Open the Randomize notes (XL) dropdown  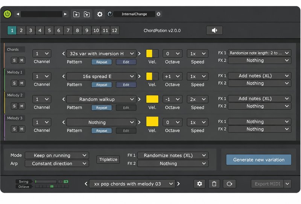[x=173, y=155]
